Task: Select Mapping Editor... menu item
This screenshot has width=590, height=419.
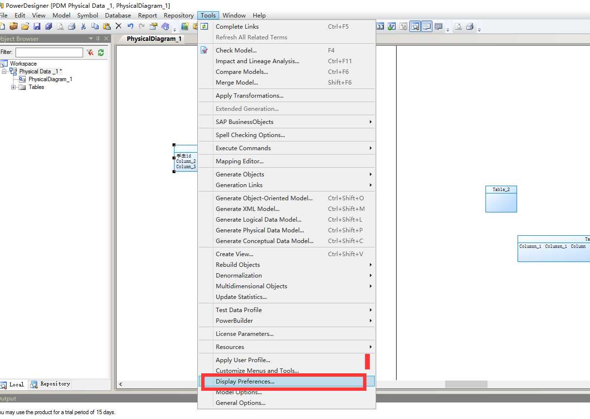Action: (x=287, y=161)
